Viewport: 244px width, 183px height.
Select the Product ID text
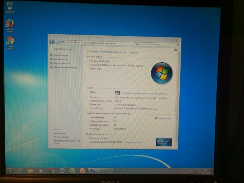pos(105,142)
